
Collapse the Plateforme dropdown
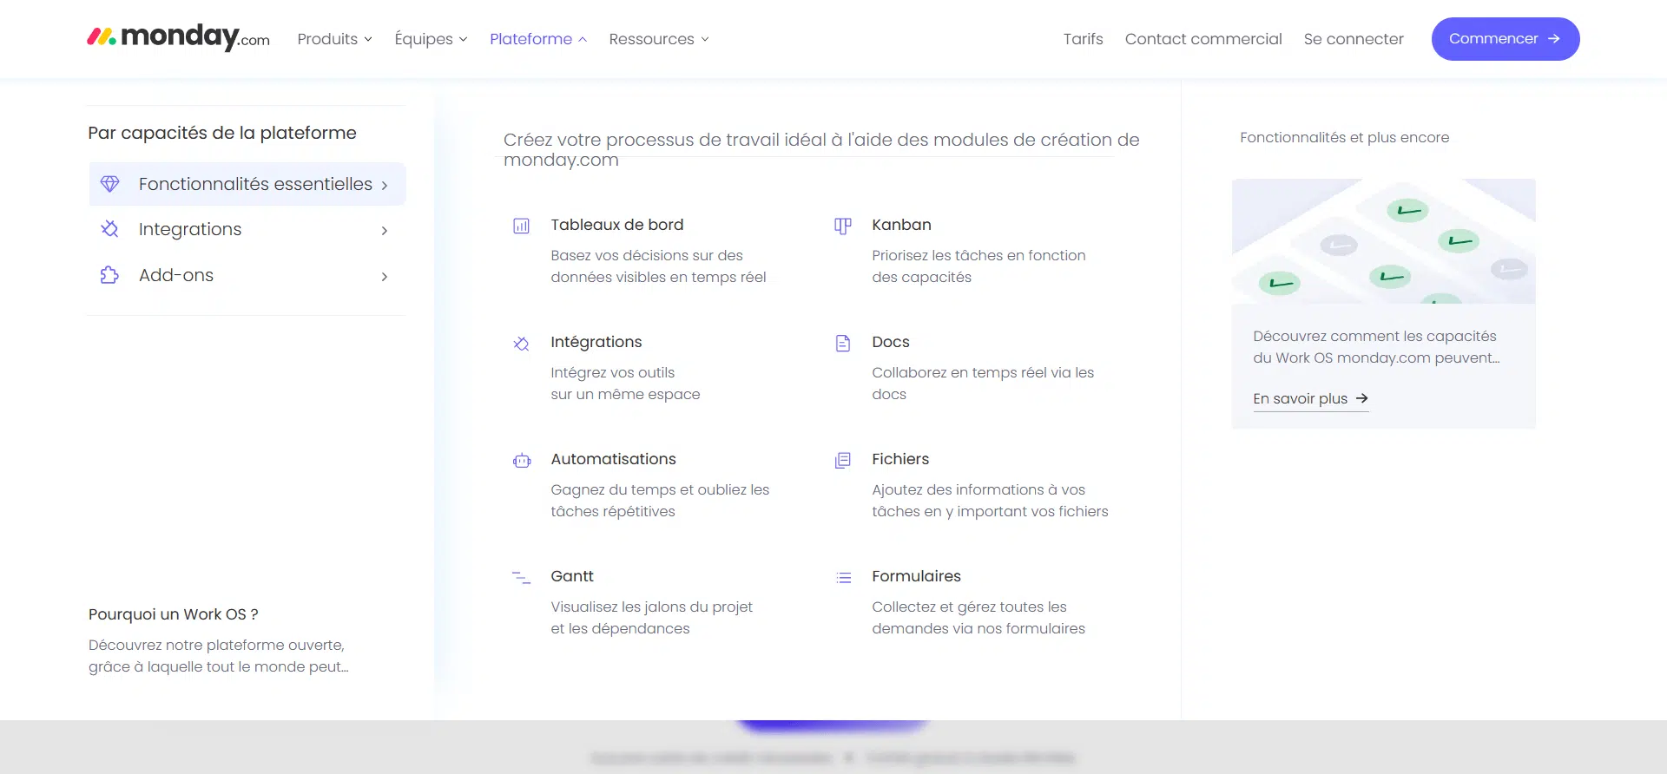pyautogui.click(x=538, y=39)
